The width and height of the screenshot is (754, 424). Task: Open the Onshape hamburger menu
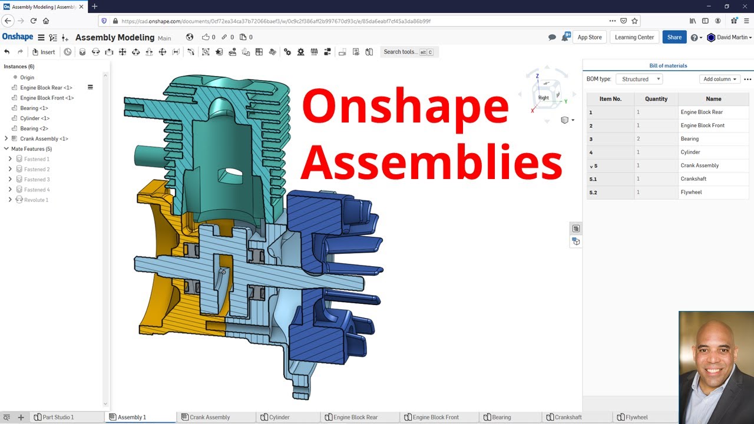(x=41, y=37)
